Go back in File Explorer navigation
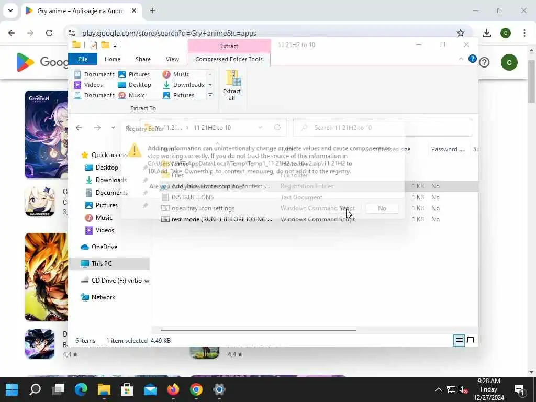 [79, 128]
